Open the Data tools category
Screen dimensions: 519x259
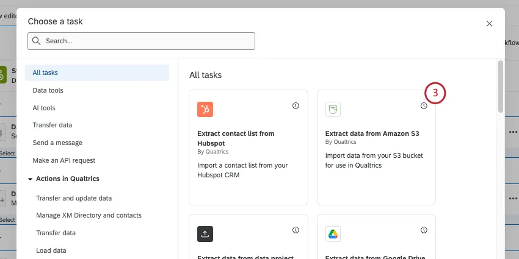point(48,90)
